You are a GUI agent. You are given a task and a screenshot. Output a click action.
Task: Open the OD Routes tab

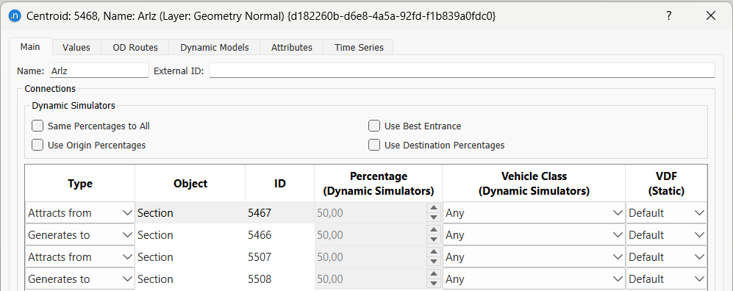(135, 47)
